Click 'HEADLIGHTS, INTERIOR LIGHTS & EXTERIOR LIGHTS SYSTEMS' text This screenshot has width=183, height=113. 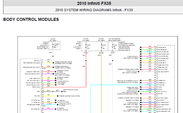[127, 82]
